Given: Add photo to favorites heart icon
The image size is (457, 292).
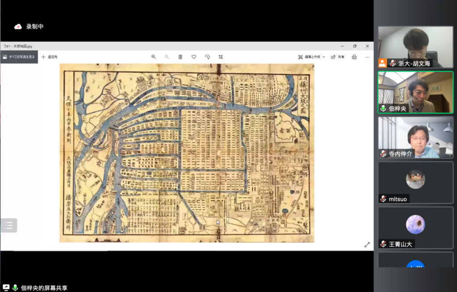Looking at the screenshot, I should 194,57.
